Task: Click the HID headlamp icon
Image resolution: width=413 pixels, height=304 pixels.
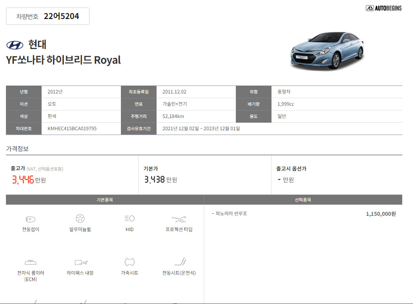Action: tap(130, 218)
